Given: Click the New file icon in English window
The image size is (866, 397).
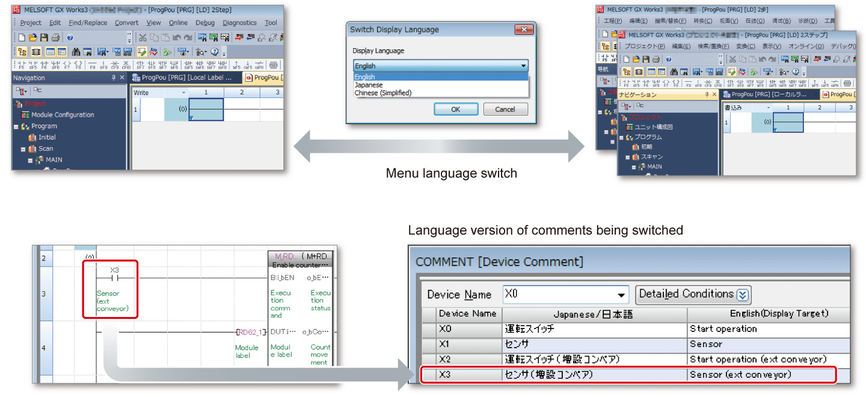Looking at the screenshot, I should coord(22,37).
